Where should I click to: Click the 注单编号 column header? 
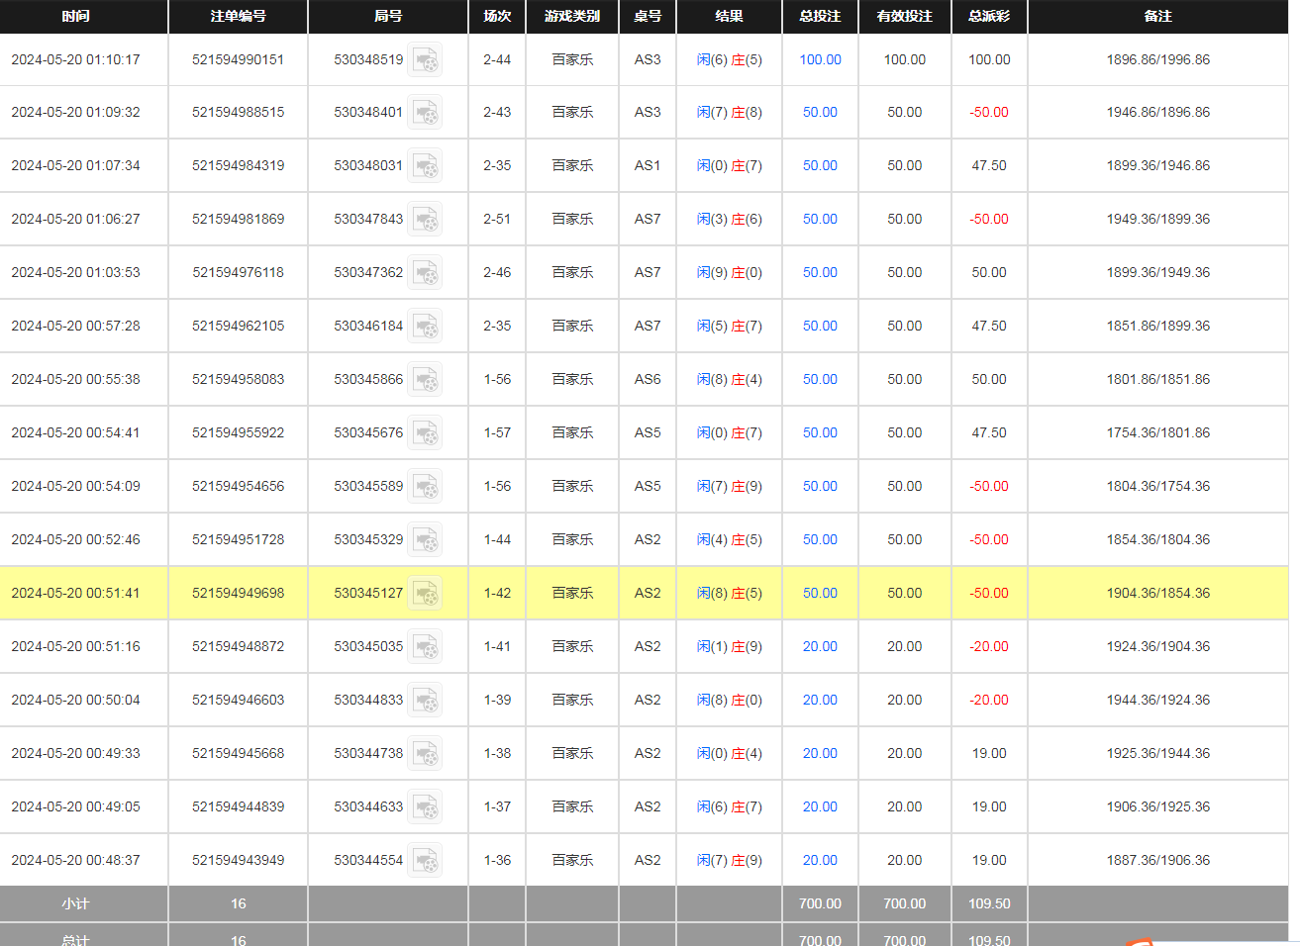coord(238,16)
